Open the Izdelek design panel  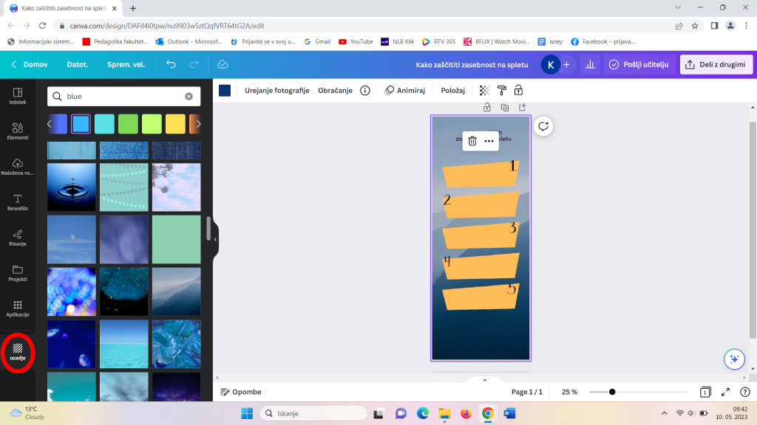pos(18,96)
